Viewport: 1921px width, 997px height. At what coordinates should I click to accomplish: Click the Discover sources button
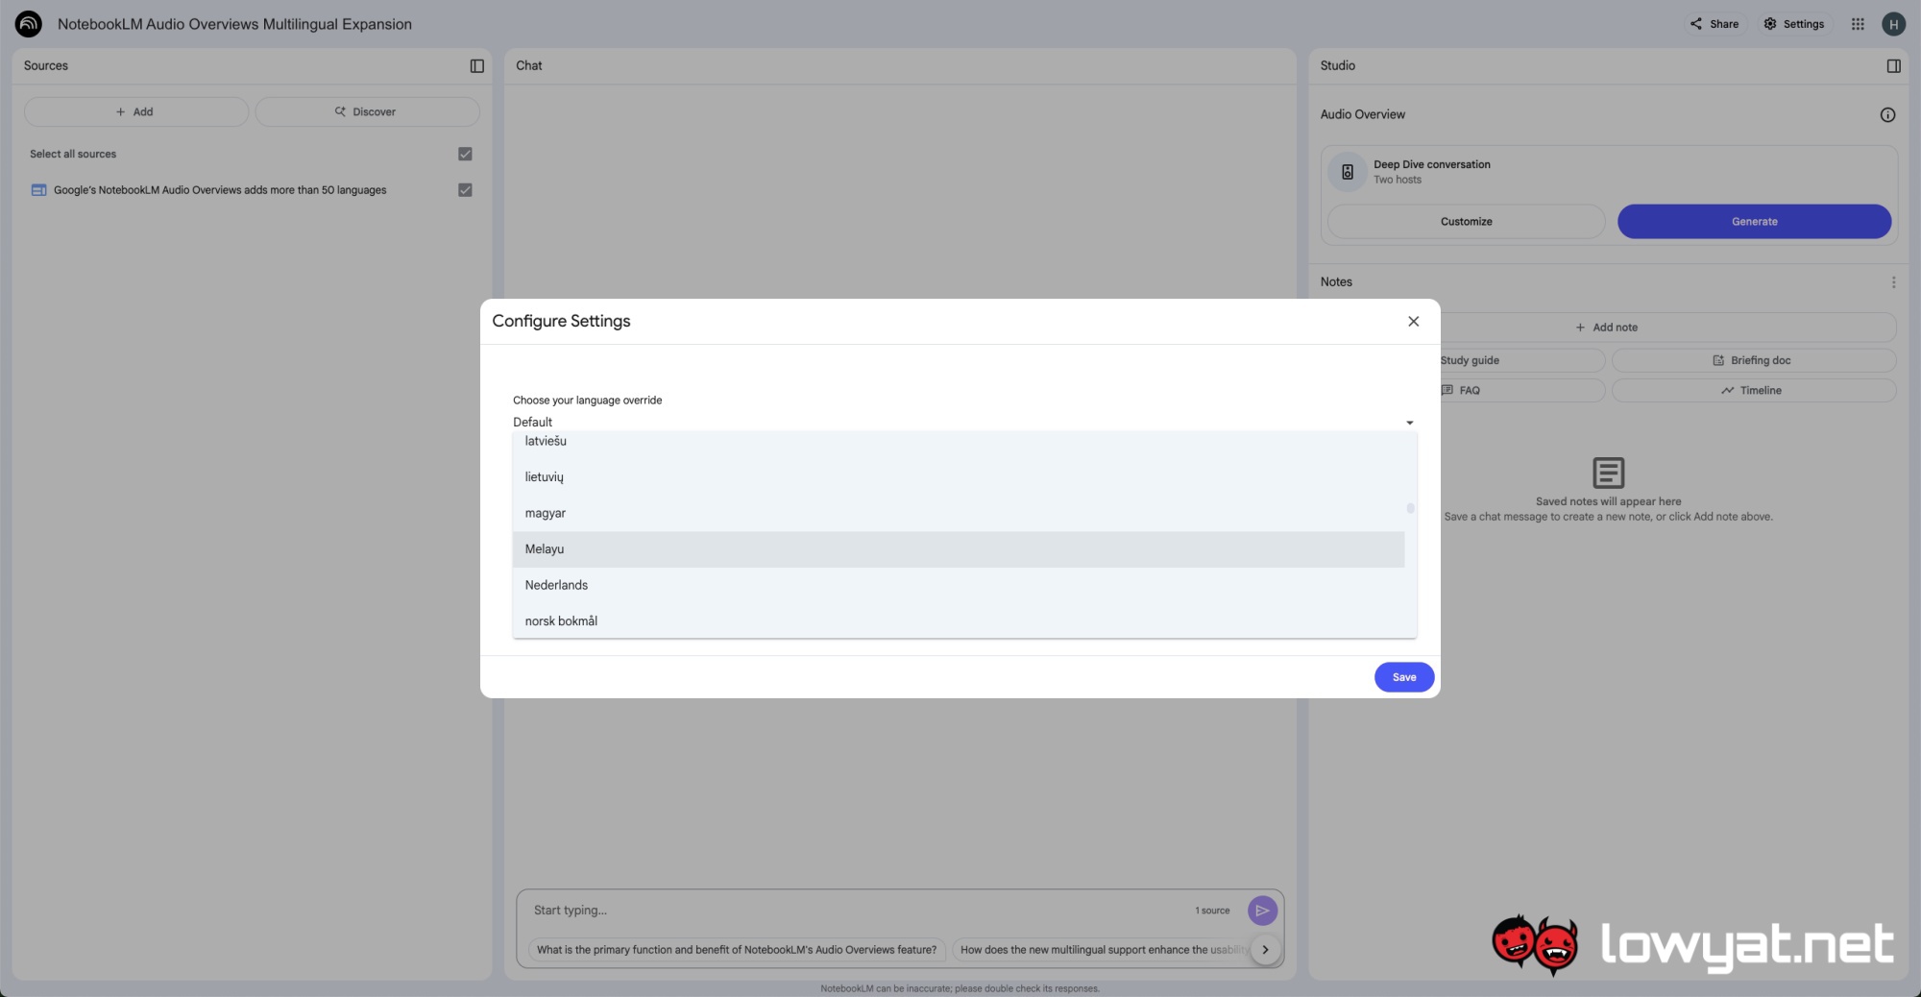[x=367, y=111]
